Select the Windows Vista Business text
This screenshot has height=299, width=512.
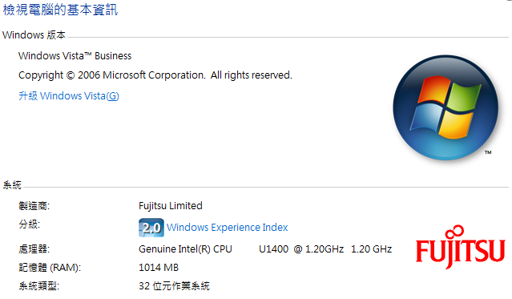coord(75,56)
